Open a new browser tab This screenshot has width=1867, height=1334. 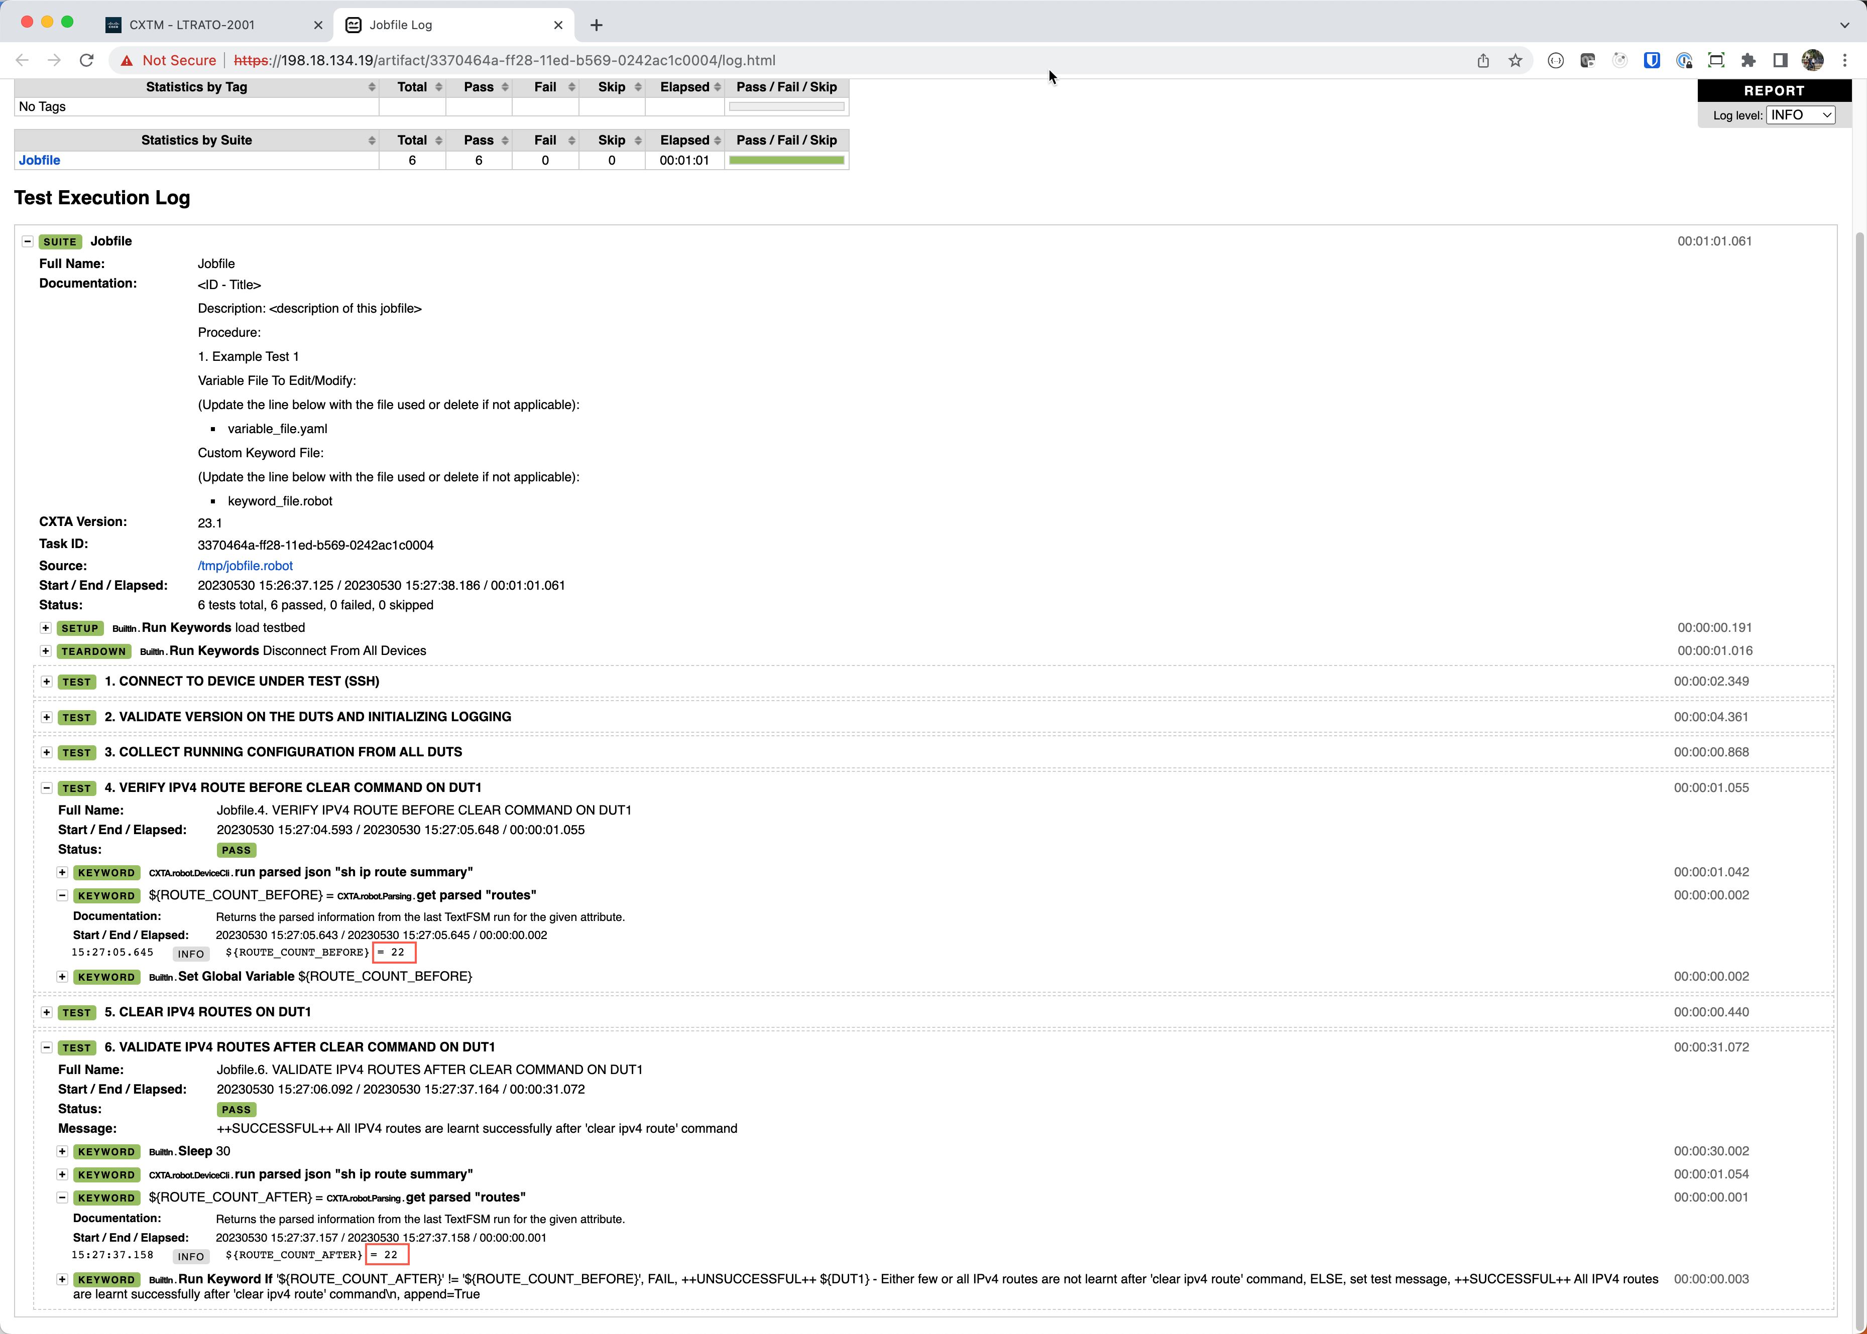[x=597, y=25]
